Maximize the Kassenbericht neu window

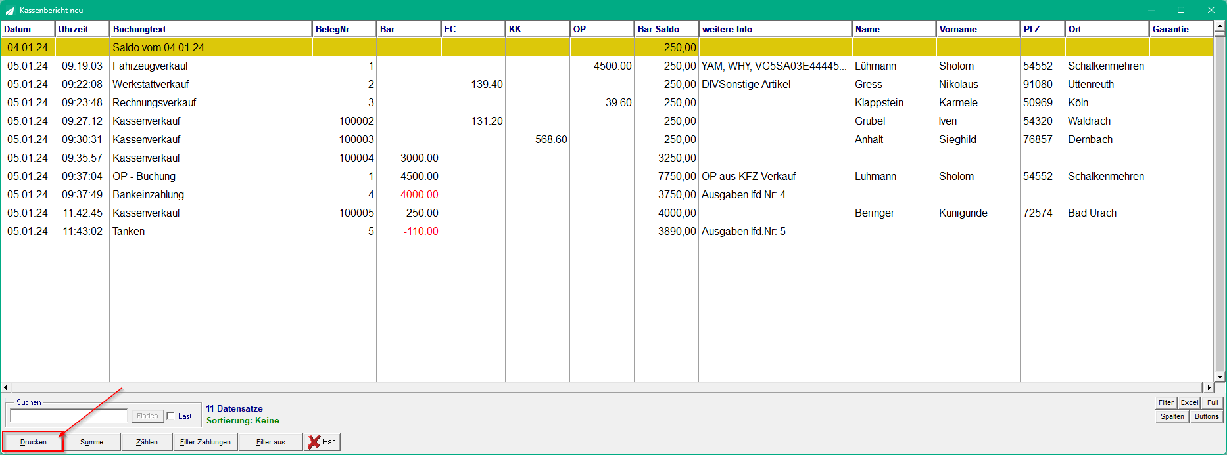[x=1181, y=10]
